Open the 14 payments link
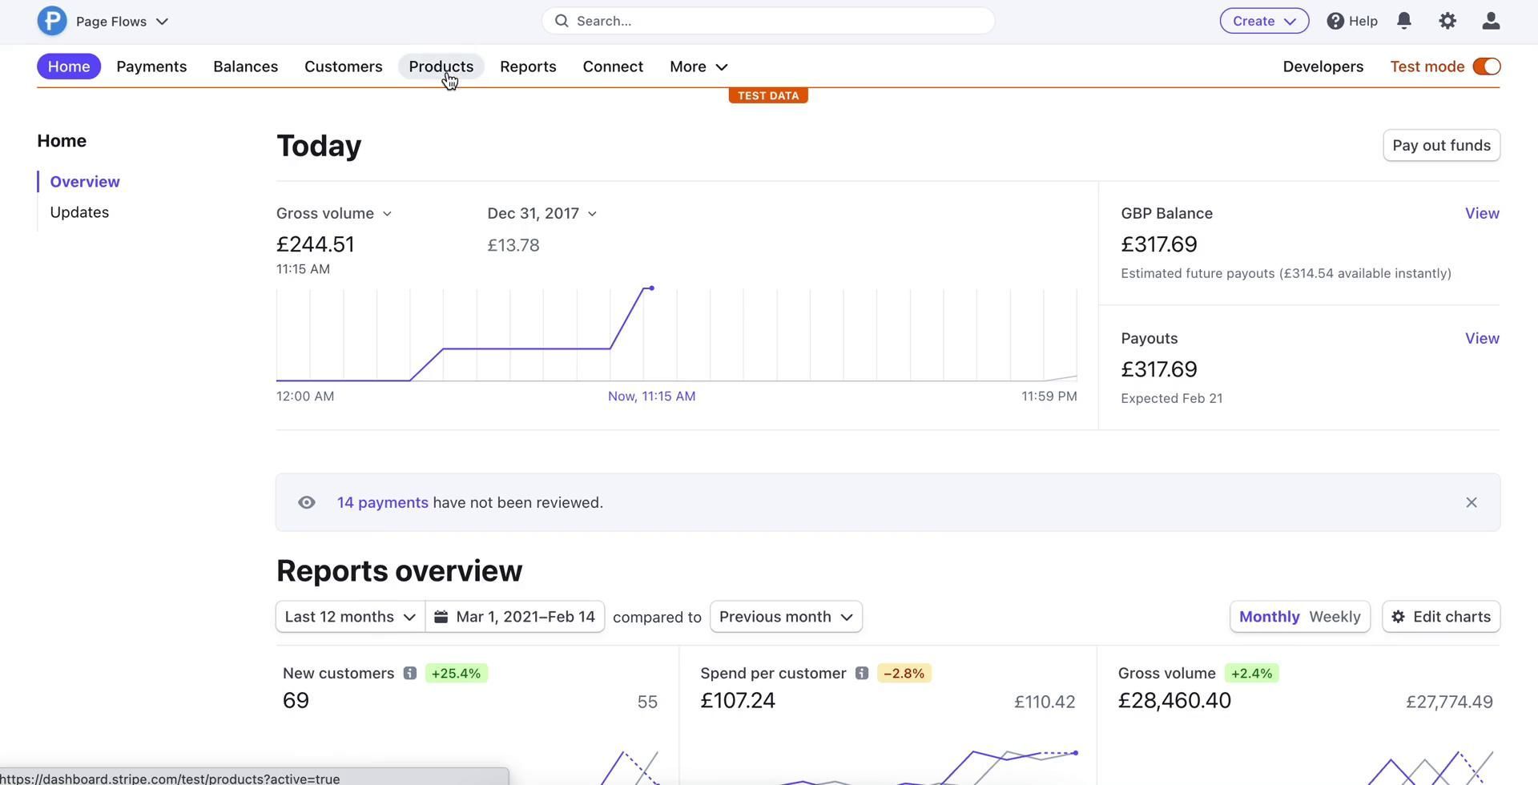1538x785 pixels. (382, 503)
